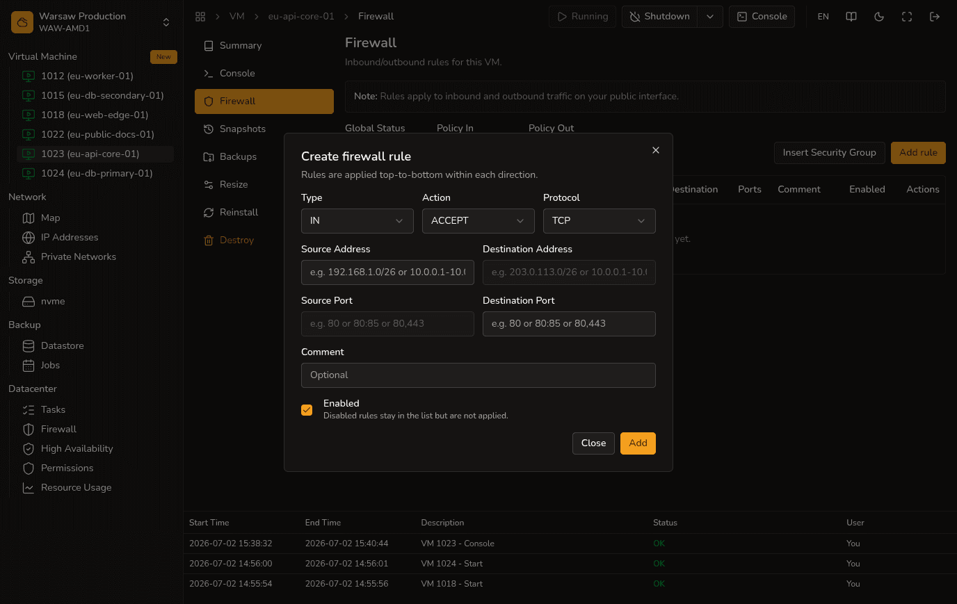Open the documentation book icon
This screenshot has height=604, width=957.
[851, 17]
